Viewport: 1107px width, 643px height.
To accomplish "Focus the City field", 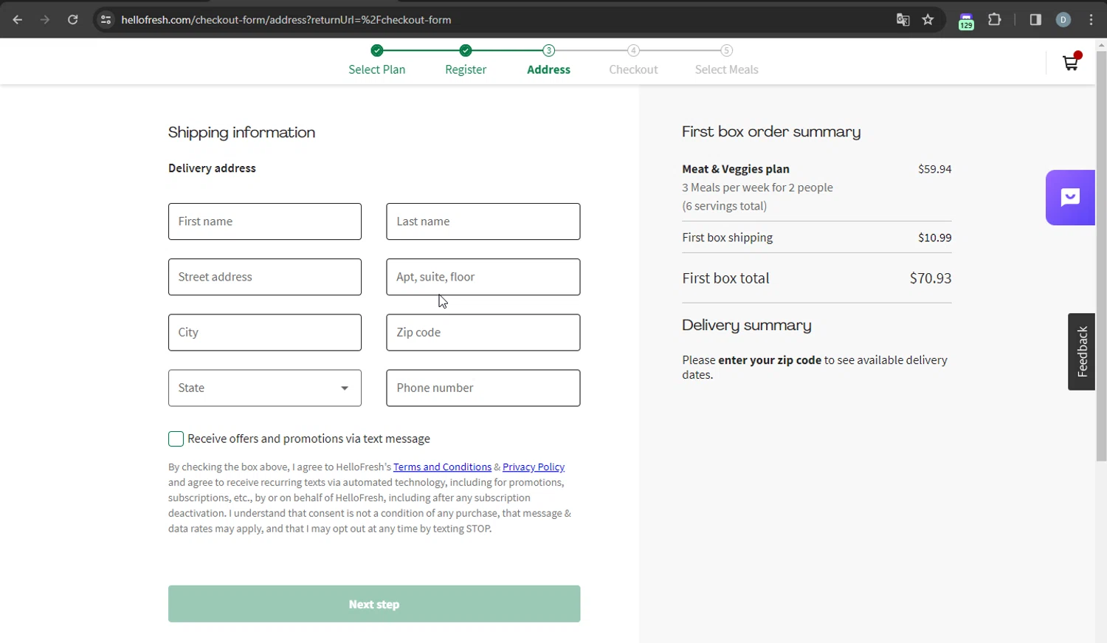I will 265,332.
